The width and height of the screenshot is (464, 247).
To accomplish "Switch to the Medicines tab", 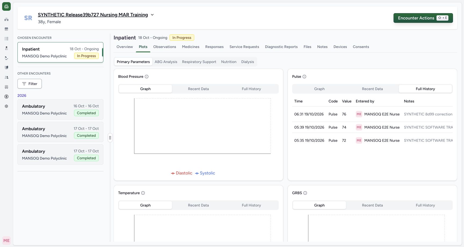I will [191, 47].
